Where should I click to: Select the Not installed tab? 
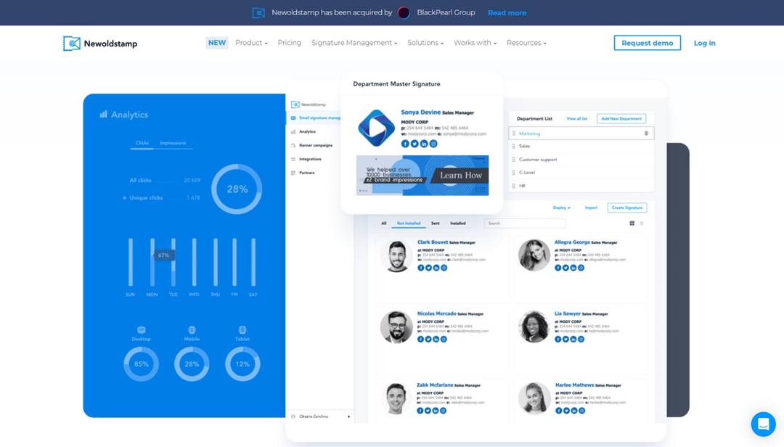[409, 223]
